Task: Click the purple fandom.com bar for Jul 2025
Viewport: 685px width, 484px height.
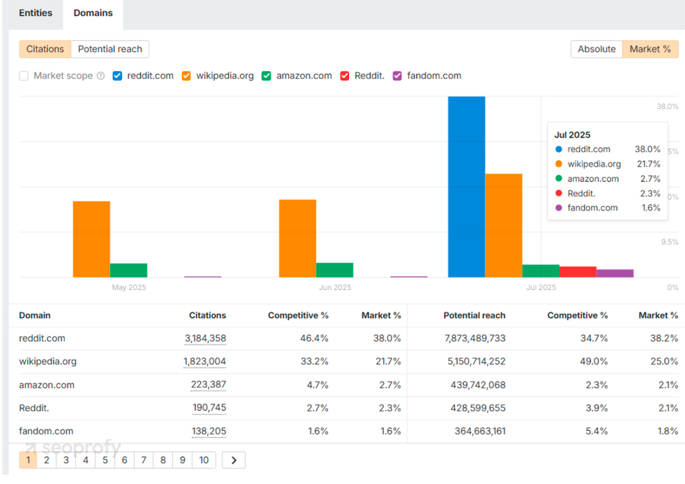Action: [615, 273]
